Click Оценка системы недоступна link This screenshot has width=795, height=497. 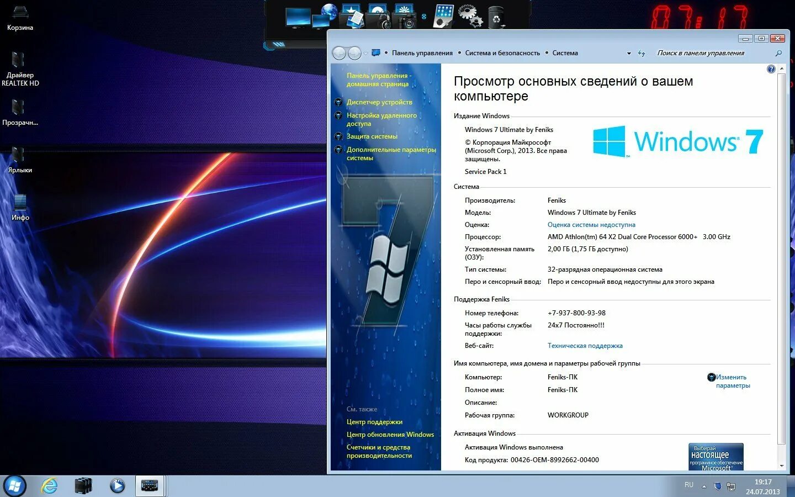pos(591,225)
